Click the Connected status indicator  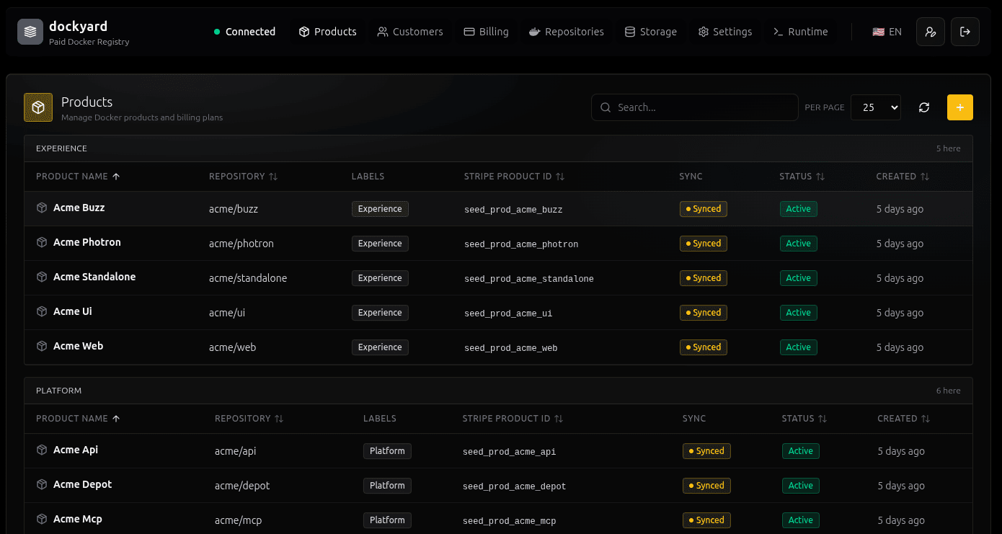point(244,32)
